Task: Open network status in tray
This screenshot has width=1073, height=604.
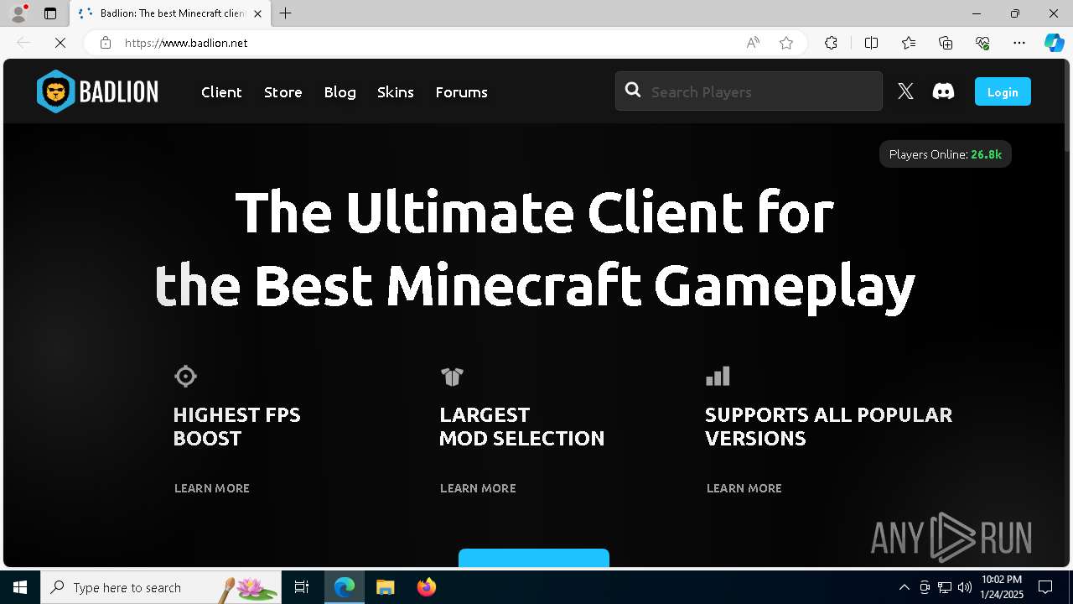Action: point(945,587)
